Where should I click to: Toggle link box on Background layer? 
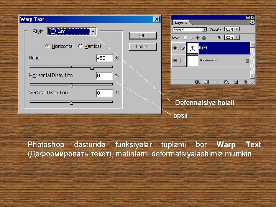click(183, 61)
